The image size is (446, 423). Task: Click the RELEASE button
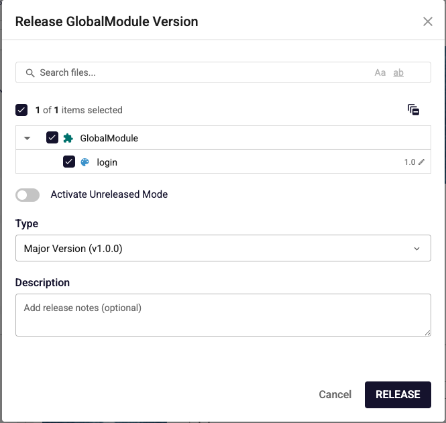pos(398,395)
